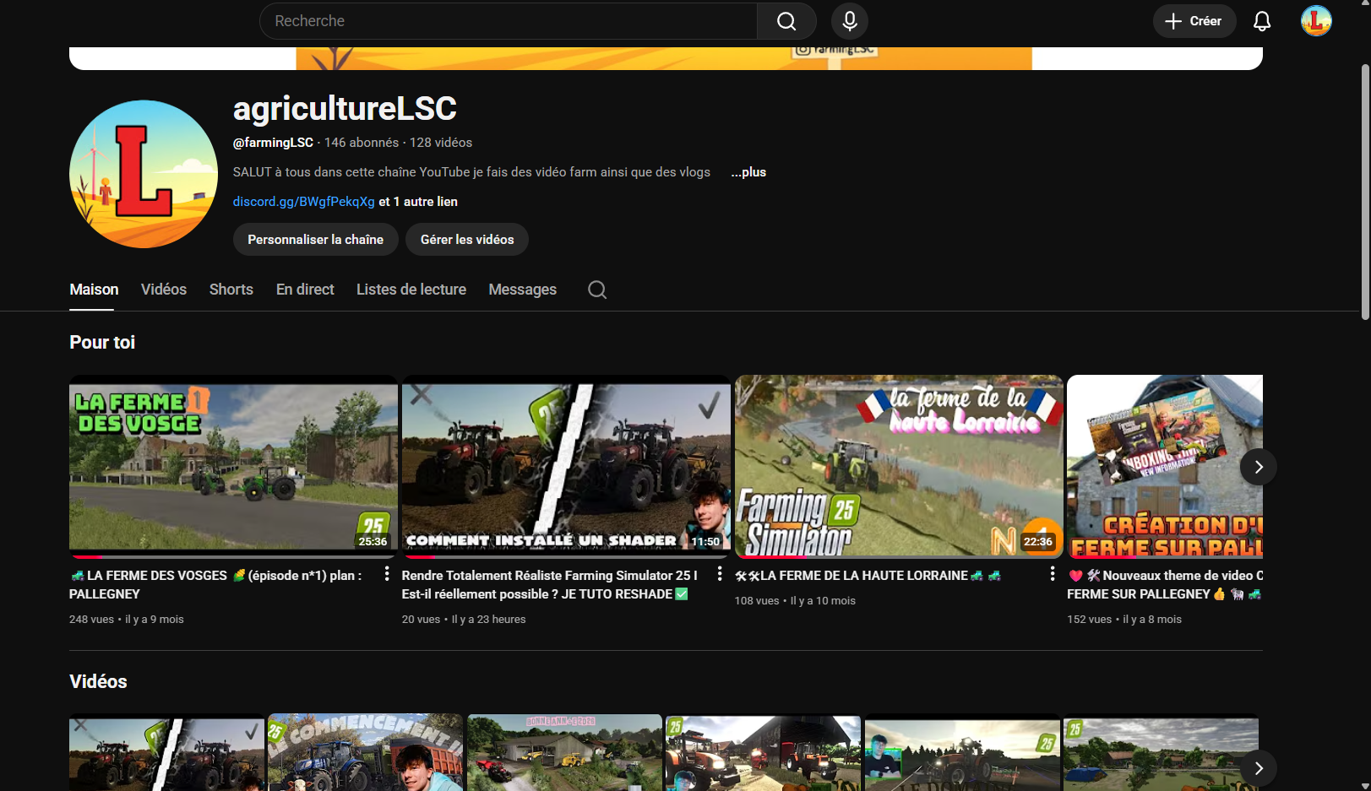Search within channel using magnifier icon
This screenshot has height=791, width=1371.
coord(596,290)
